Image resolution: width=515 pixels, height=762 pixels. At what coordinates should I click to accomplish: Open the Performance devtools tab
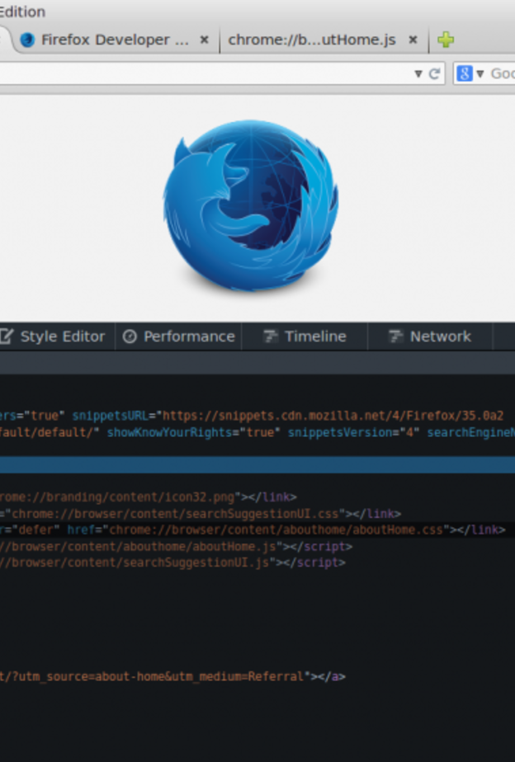click(x=179, y=336)
